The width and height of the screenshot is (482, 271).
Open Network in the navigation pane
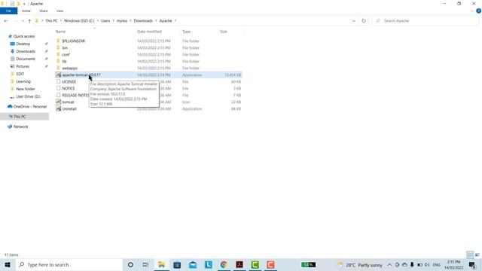[x=20, y=126]
